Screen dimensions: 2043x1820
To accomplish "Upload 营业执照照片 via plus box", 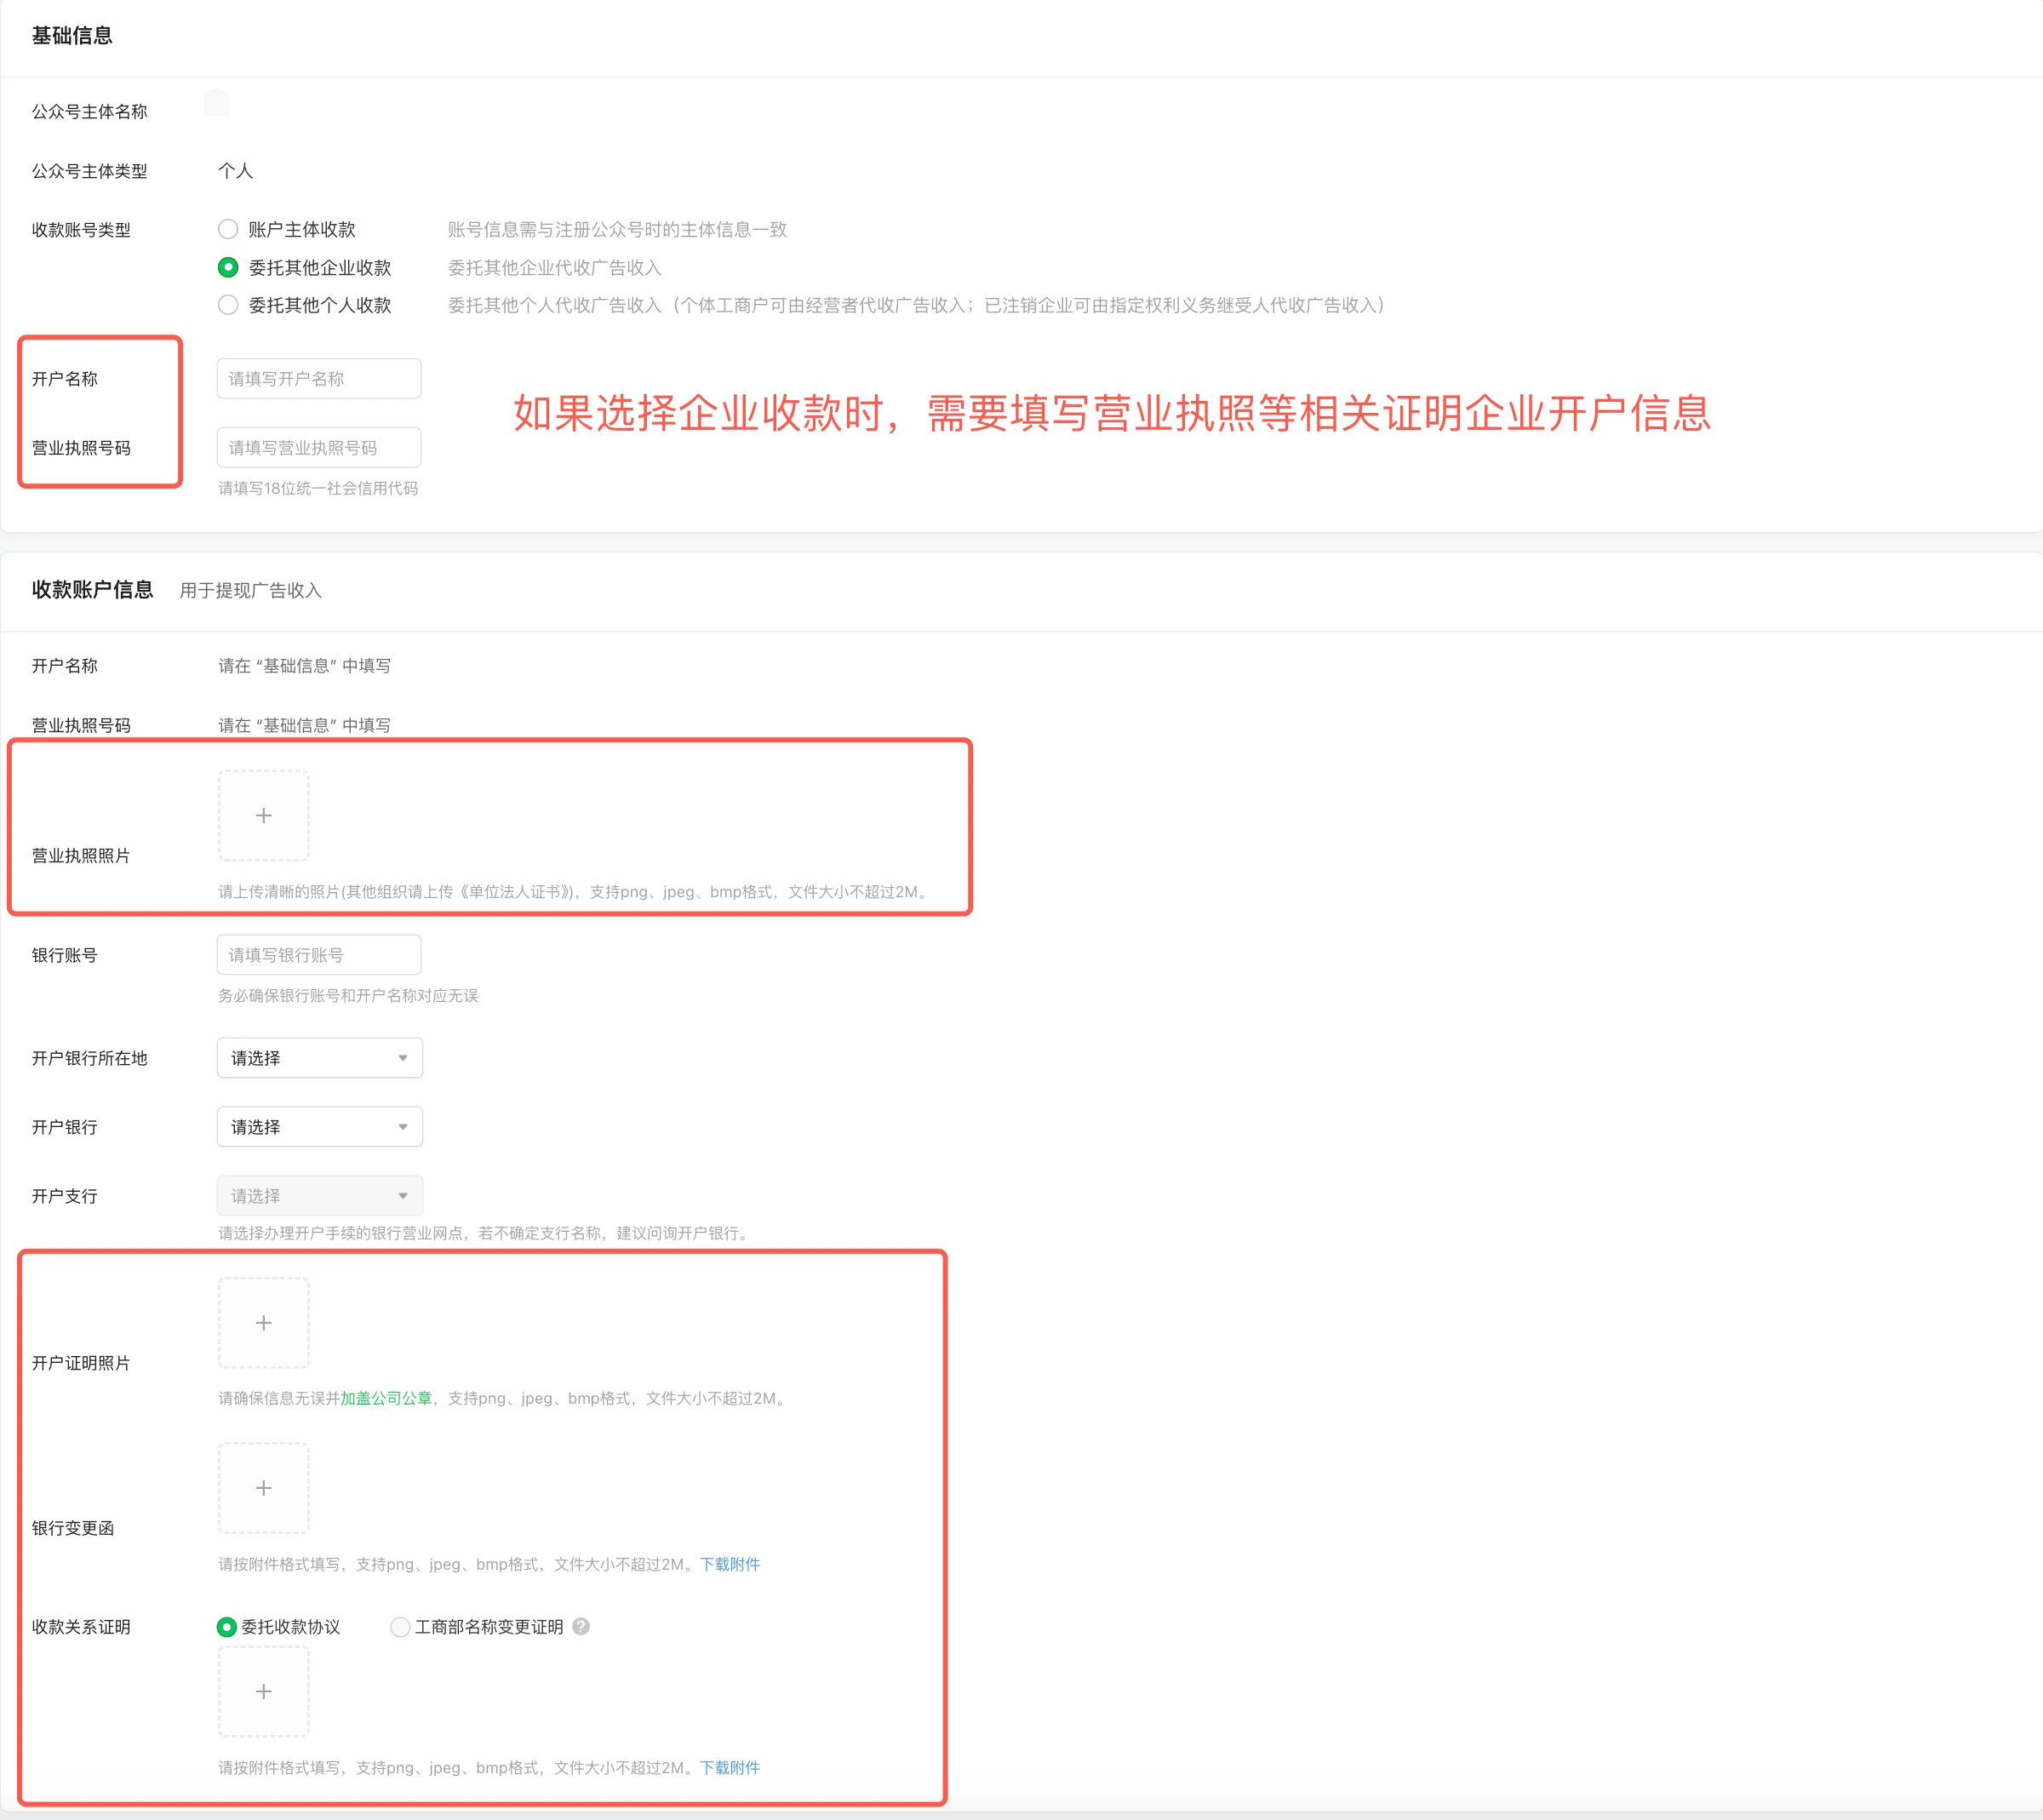I will tap(264, 816).
